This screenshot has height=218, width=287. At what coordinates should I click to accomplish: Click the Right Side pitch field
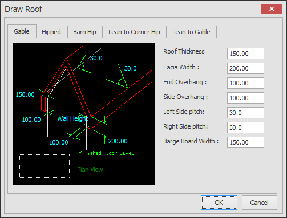tap(245, 127)
